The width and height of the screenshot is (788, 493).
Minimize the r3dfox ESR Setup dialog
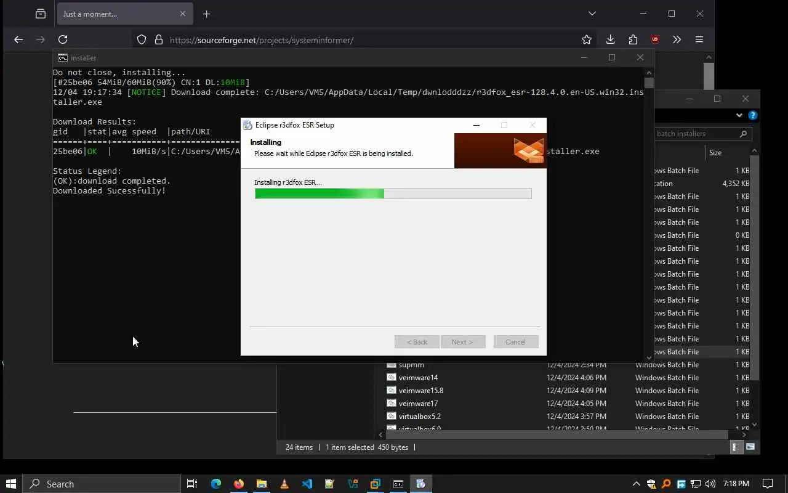pyautogui.click(x=476, y=125)
